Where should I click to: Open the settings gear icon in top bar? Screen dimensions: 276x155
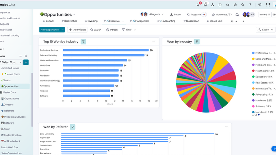[235, 5]
